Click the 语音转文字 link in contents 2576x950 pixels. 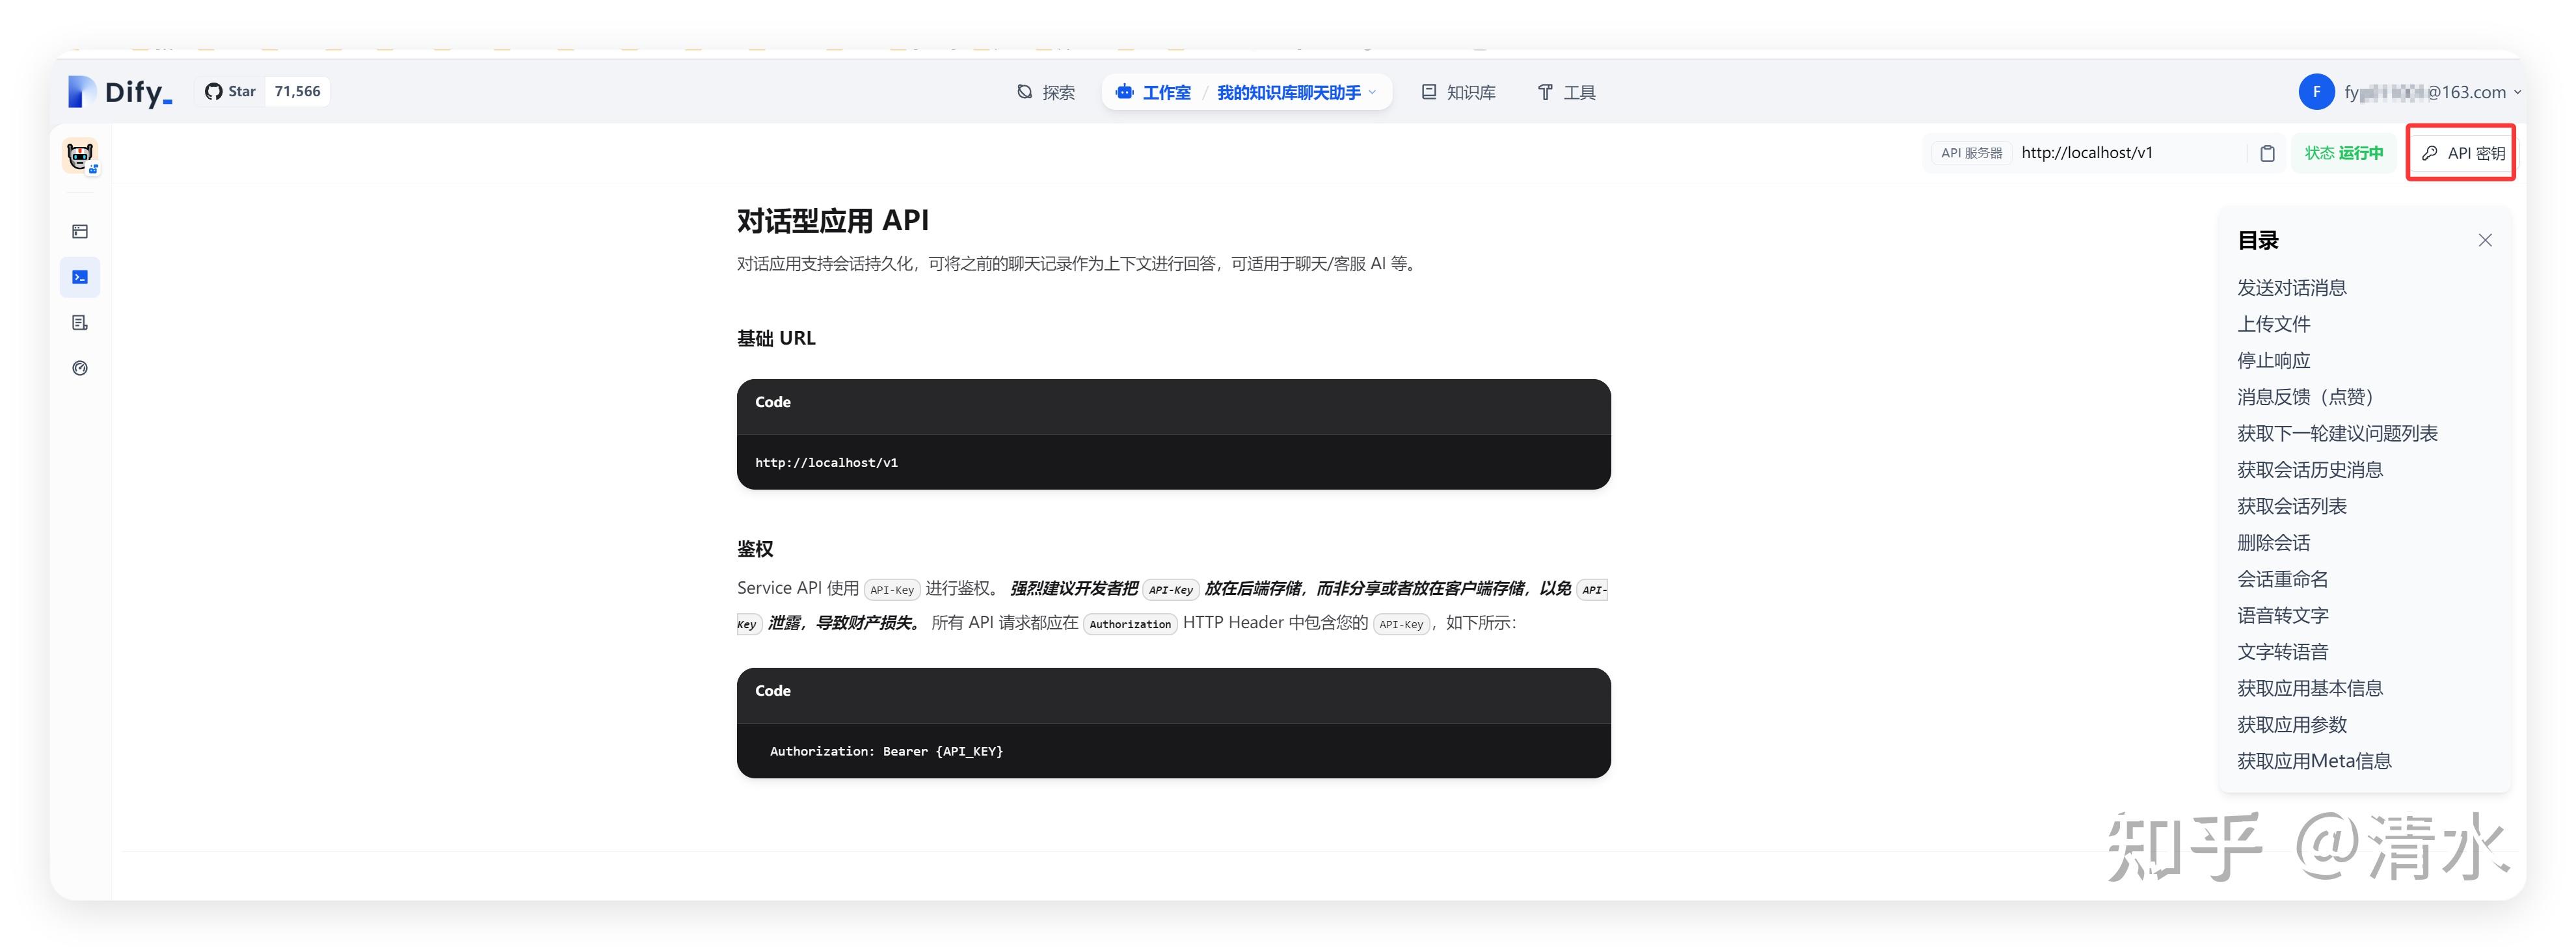click(x=2282, y=614)
